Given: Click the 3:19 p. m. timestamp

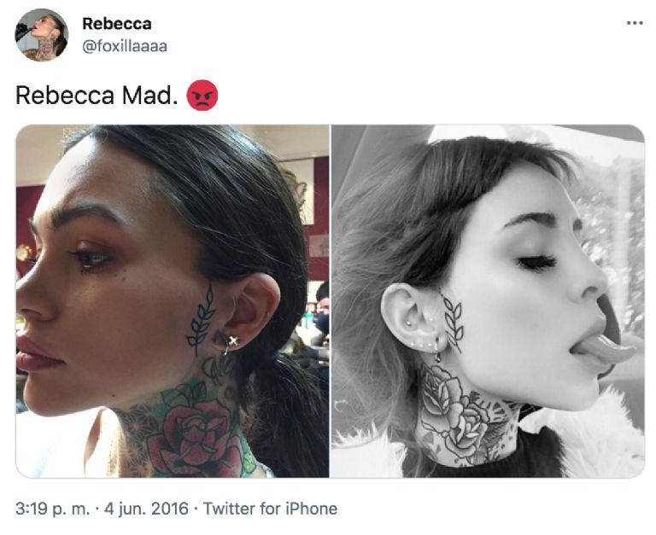Looking at the screenshot, I should click(x=52, y=509).
